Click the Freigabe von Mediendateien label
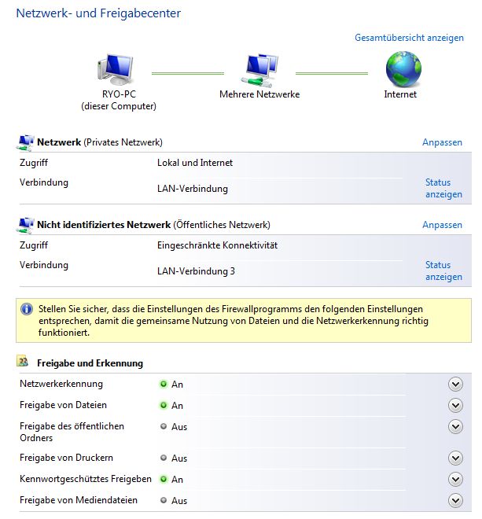This screenshot has width=482, height=519. point(79,500)
